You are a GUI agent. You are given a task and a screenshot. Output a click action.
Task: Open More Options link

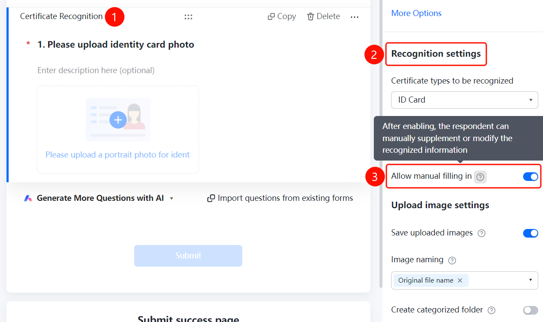(416, 13)
